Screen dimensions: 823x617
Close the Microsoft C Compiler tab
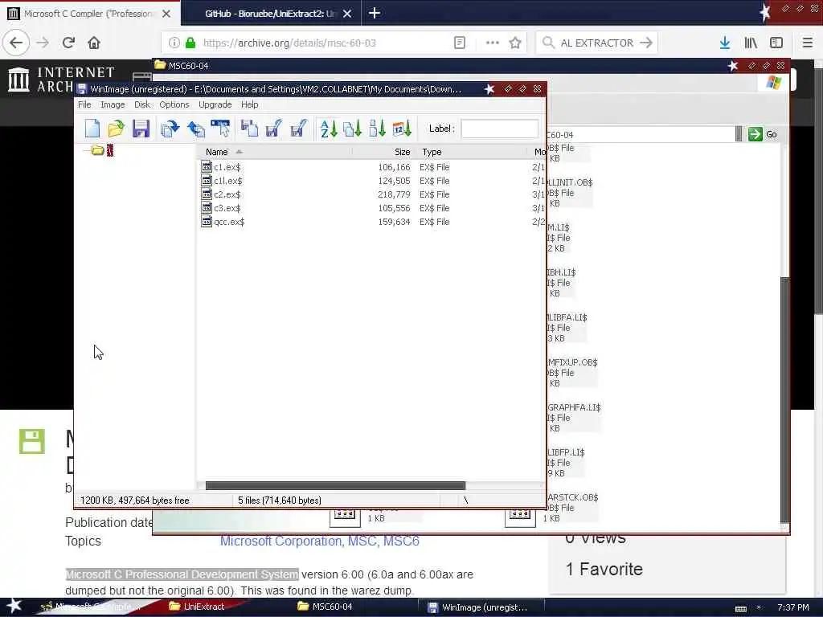click(166, 14)
